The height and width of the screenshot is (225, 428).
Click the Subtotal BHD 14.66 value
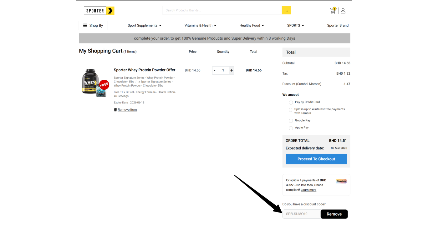point(342,63)
